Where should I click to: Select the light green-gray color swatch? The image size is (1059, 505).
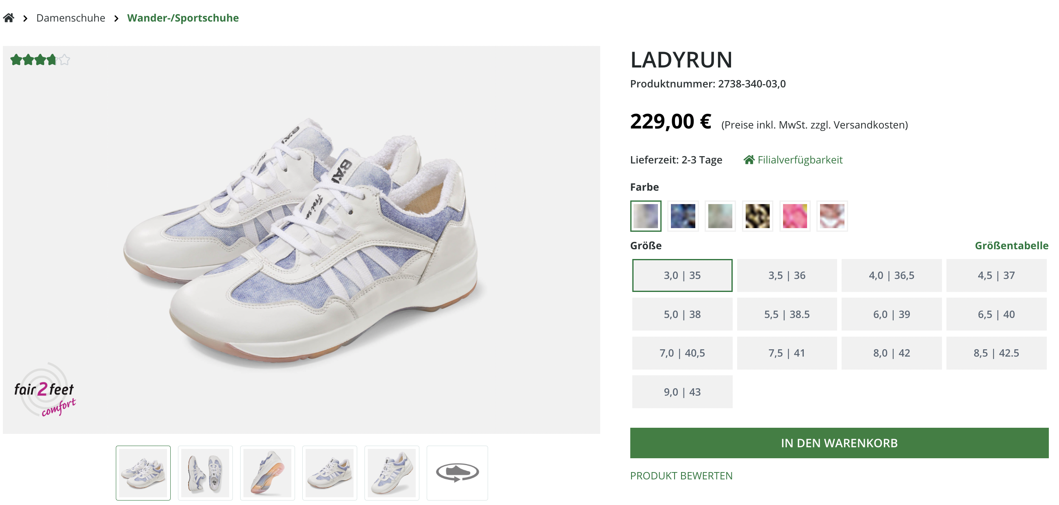[x=720, y=216]
